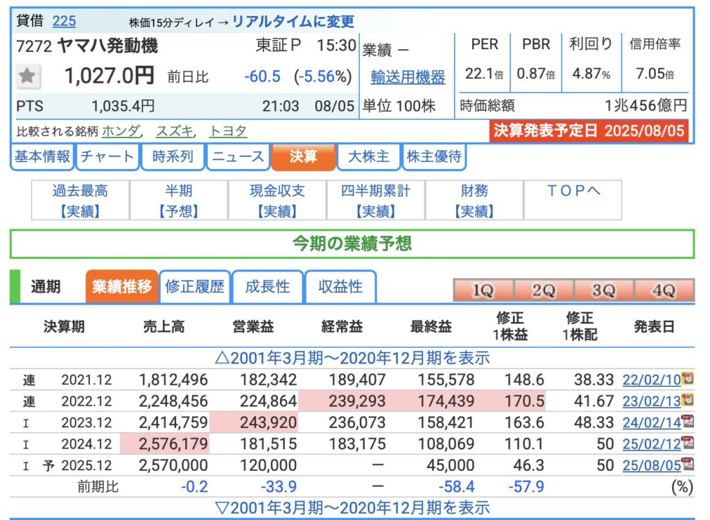
Task: Open the PDF icon next to 25/02/12
Action: 688,442
